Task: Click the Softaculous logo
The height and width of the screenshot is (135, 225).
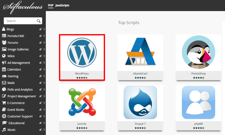Action: (x=23, y=7)
